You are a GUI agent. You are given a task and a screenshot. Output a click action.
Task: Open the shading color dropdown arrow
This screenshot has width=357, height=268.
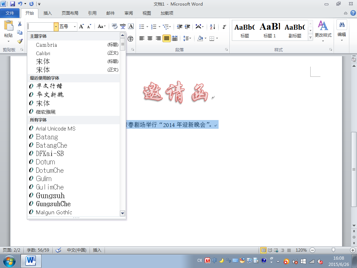click(x=205, y=38)
